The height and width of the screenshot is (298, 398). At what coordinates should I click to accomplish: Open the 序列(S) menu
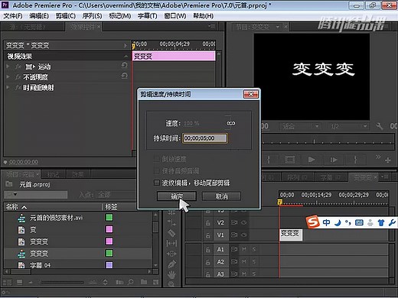point(92,16)
